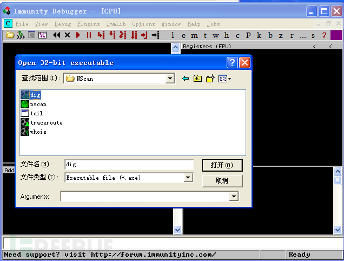Click the Registers (FPU) header bar
Viewport: 344px width, 261px height.
[x=261, y=46]
